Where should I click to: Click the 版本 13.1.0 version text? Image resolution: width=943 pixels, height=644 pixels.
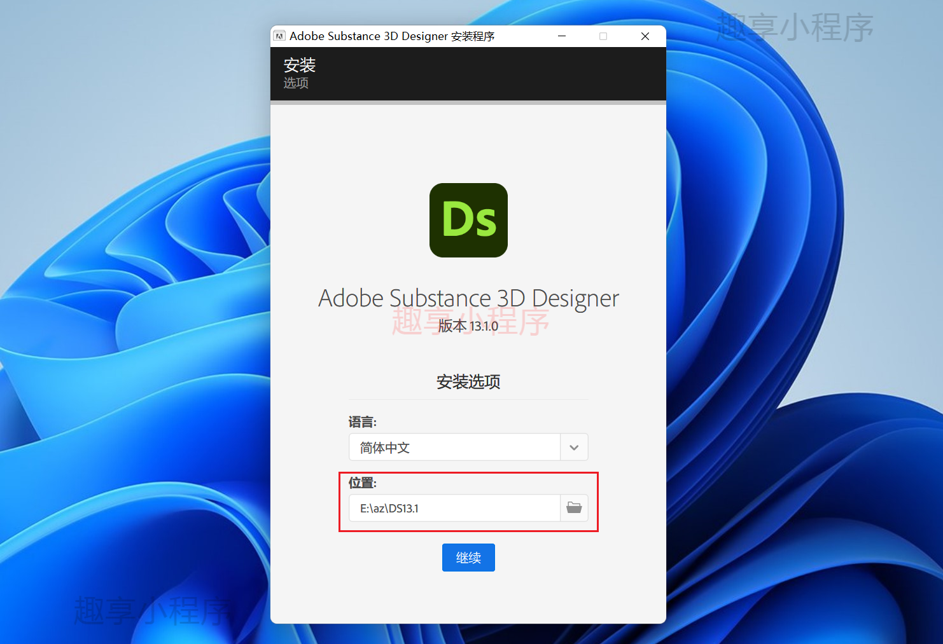(468, 326)
